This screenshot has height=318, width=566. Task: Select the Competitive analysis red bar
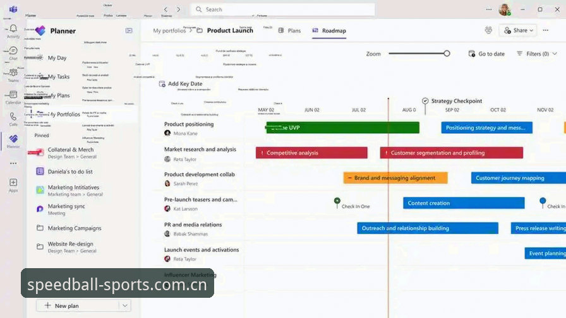click(311, 153)
